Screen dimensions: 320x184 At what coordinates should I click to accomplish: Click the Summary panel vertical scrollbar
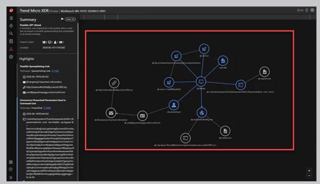tap(78, 70)
